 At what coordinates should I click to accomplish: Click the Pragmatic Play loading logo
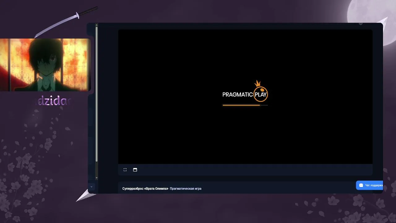point(245,92)
